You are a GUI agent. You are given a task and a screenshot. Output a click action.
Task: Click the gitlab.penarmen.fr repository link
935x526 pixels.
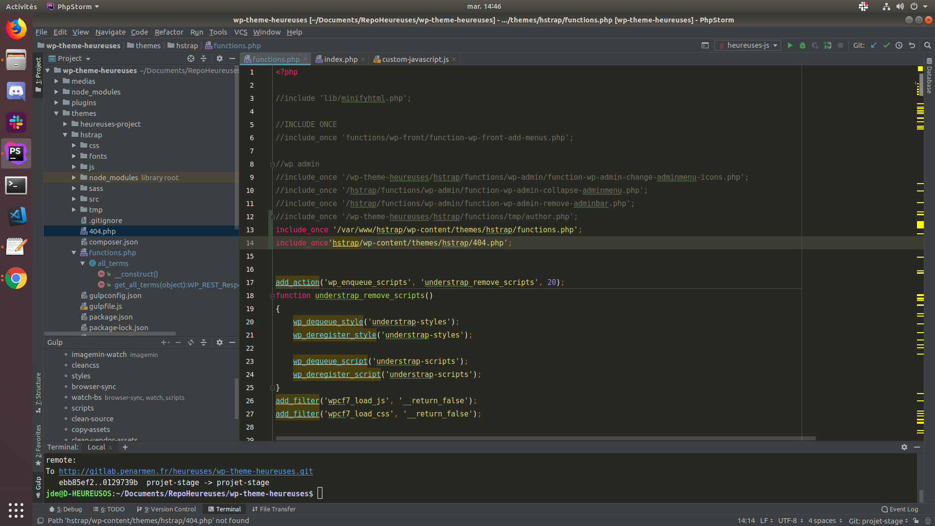pos(186,471)
